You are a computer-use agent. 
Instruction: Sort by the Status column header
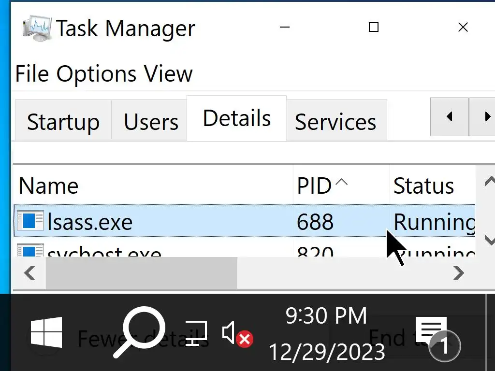[x=423, y=186]
